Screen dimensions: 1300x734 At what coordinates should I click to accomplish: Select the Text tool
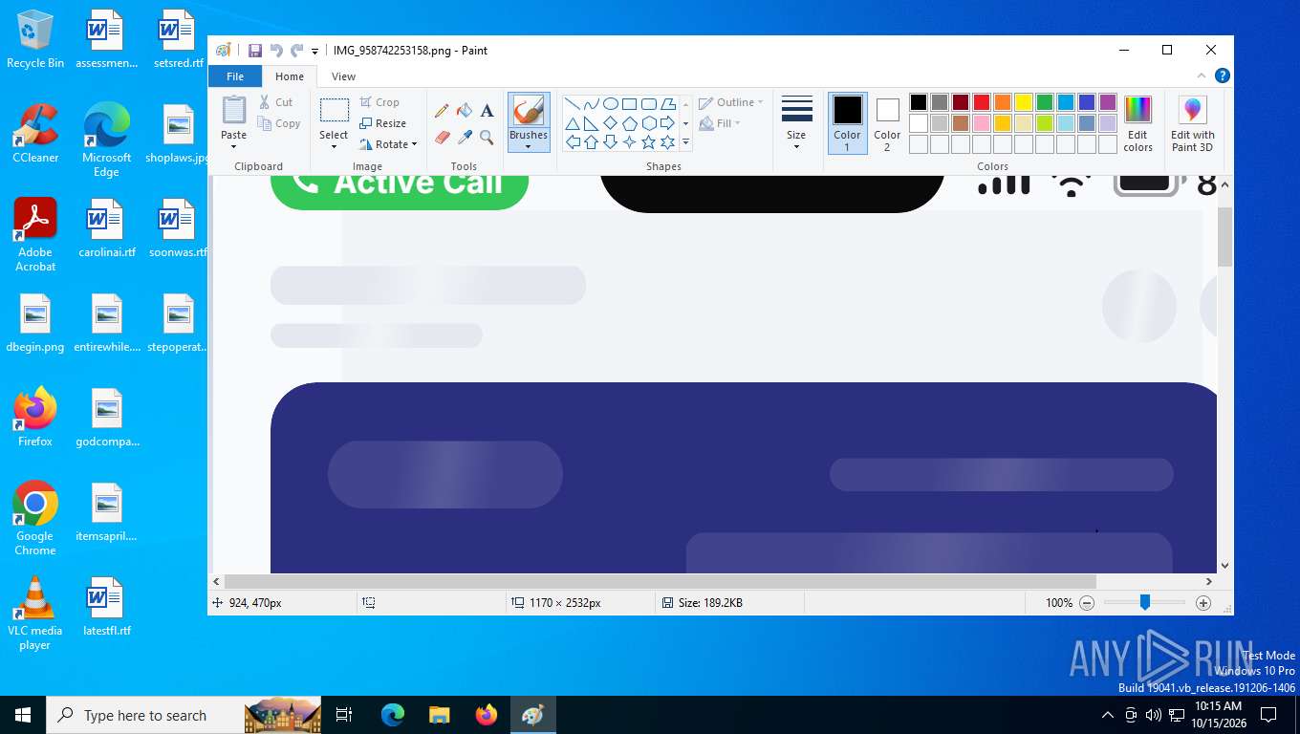point(487,111)
